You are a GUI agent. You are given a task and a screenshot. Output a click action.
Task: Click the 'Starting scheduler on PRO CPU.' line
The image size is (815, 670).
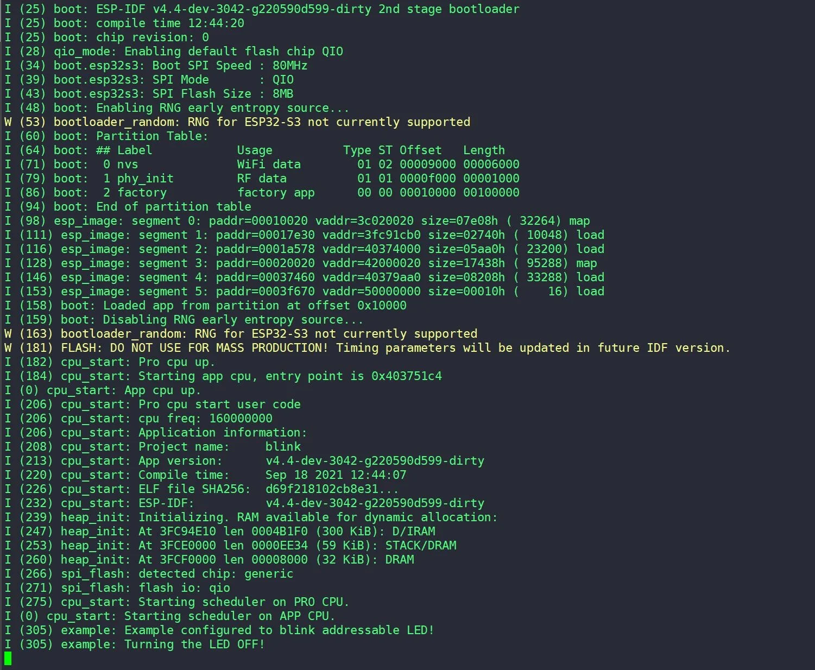pyautogui.click(x=243, y=602)
